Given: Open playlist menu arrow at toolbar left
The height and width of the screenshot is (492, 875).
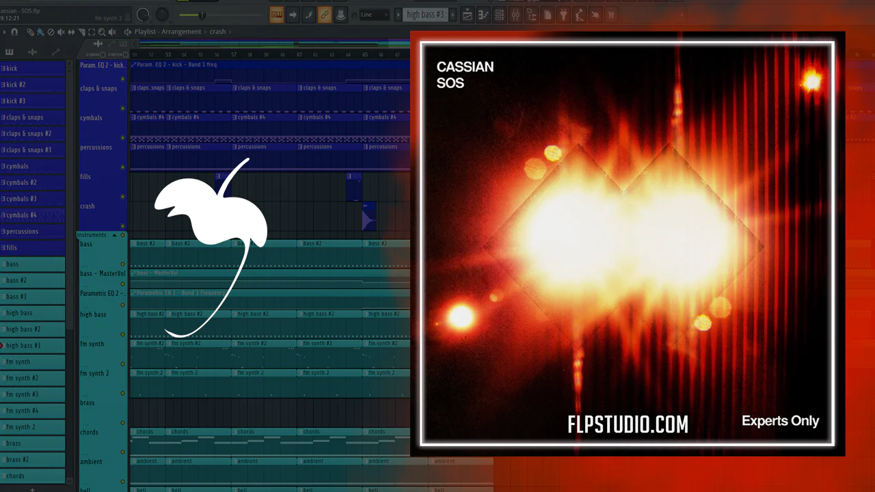Looking at the screenshot, I should pos(4,32).
